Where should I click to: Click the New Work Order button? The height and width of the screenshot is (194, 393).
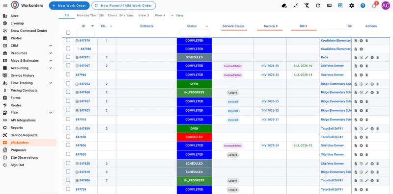(x=69, y=5)
